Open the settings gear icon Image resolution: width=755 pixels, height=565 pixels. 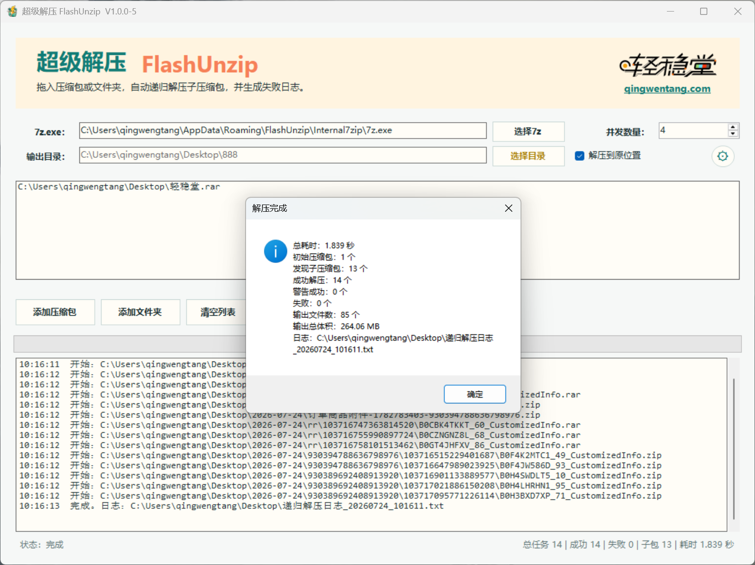click(x=723, y=156)
